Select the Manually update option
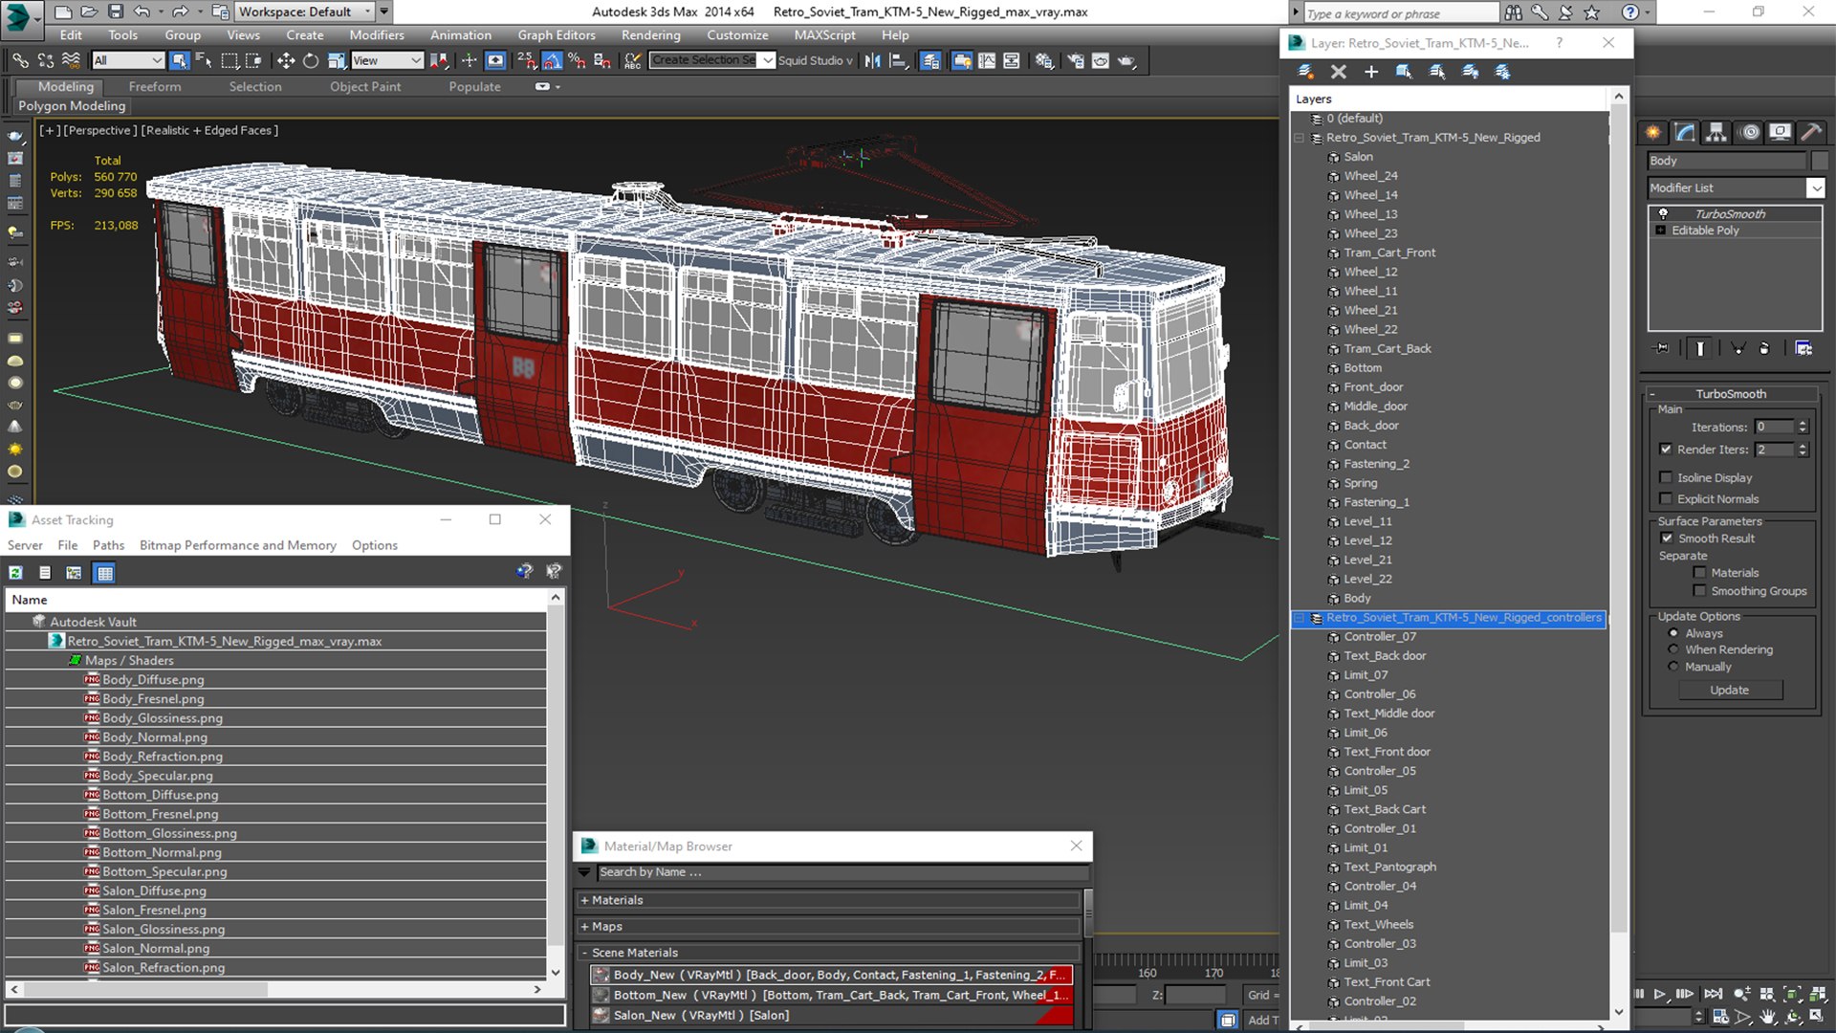1836x1033 pixels. 1673,667
